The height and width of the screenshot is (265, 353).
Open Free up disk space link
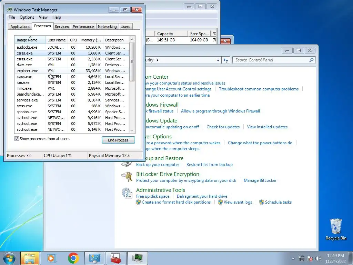tap(153, 196)
